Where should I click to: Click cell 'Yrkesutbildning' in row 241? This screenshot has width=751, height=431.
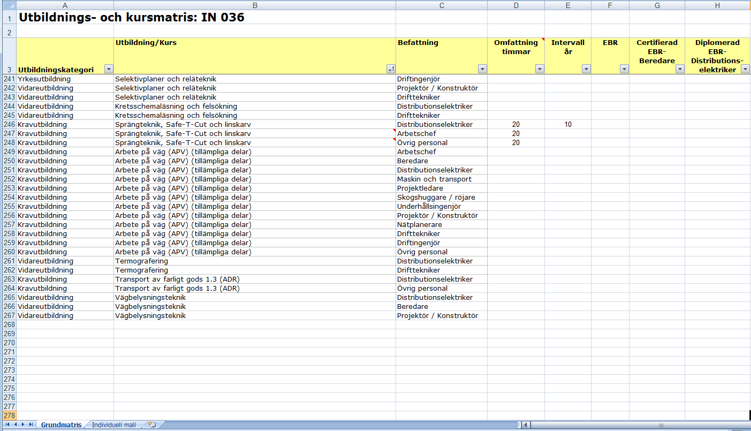click(65, 79)
